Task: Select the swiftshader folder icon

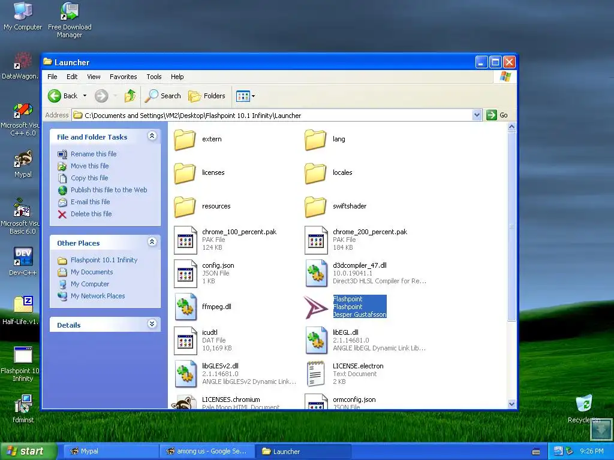Action: pyautogui.click(x=315, y=207)
